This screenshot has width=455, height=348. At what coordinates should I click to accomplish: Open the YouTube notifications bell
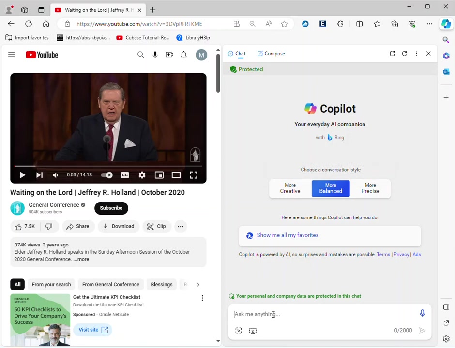point(184,55)
